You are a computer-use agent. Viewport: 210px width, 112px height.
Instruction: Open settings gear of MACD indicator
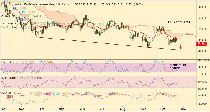(x=35, y=93)
